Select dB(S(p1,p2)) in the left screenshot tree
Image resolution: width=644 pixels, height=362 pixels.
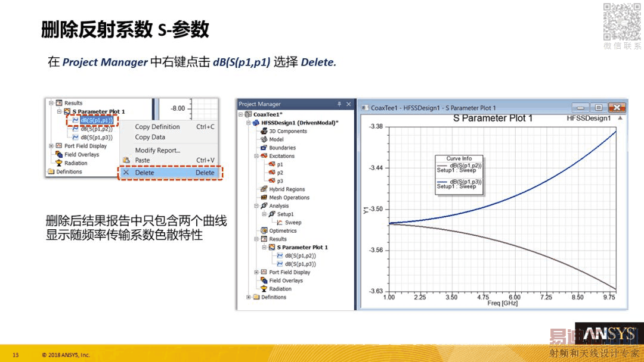click(x=97, y=129)
